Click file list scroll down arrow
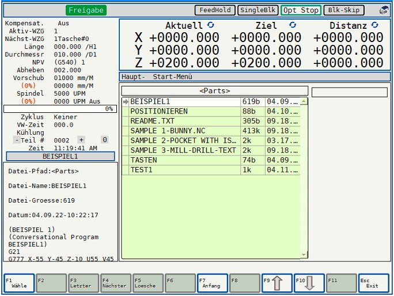 [304, 255]
